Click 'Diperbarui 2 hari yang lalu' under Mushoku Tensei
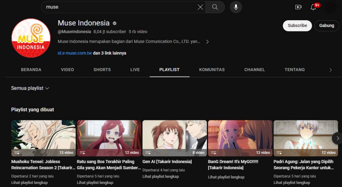This screenshot has height=187, width=342. click(x=32, y=176)
